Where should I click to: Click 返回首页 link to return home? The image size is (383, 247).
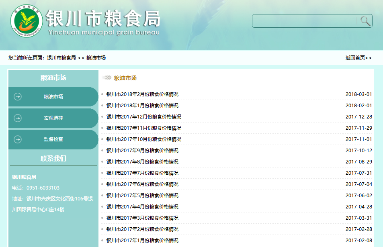click(x=358, y=58)
